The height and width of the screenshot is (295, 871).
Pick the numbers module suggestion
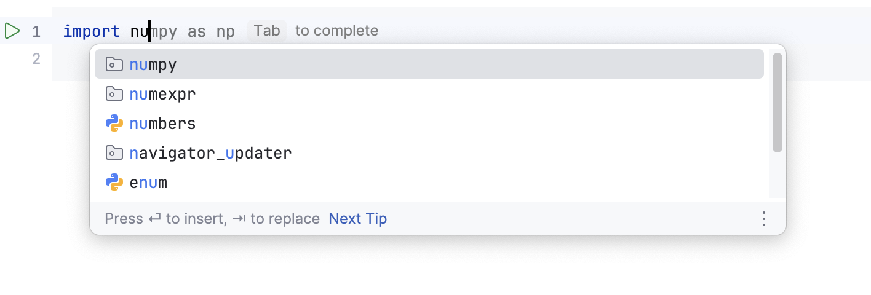click(x=162, y=124)
